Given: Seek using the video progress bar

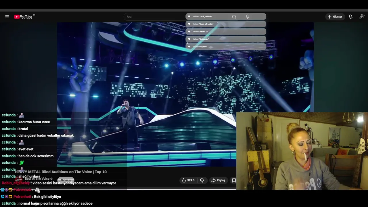Looking at the screenshot, I should (118, 189).
